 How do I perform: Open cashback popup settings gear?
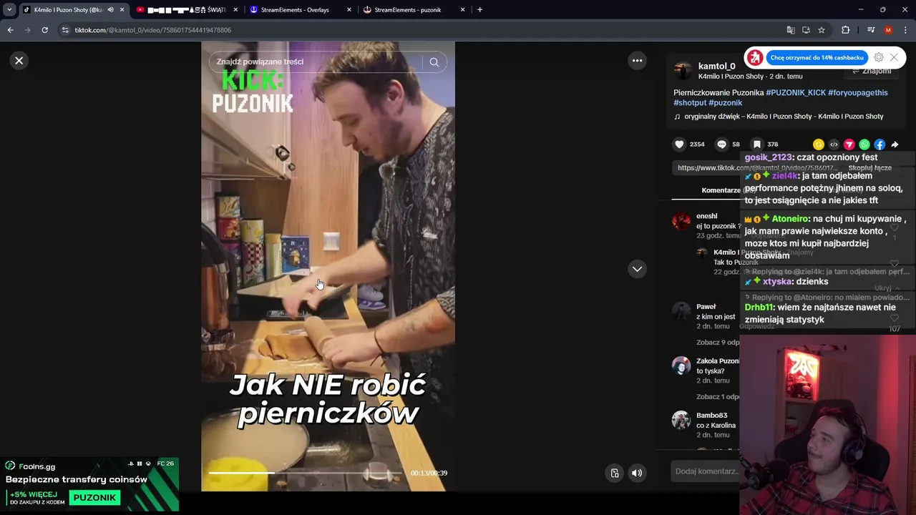click(879, 58)
